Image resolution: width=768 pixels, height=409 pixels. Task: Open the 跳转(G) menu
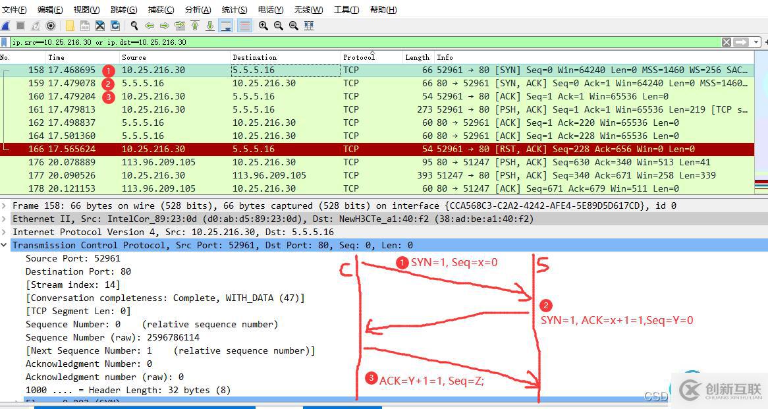pos(123,9)
